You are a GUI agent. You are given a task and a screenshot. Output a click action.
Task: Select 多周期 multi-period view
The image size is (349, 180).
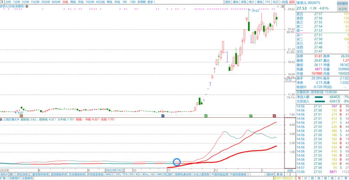[x=141, y=2]
